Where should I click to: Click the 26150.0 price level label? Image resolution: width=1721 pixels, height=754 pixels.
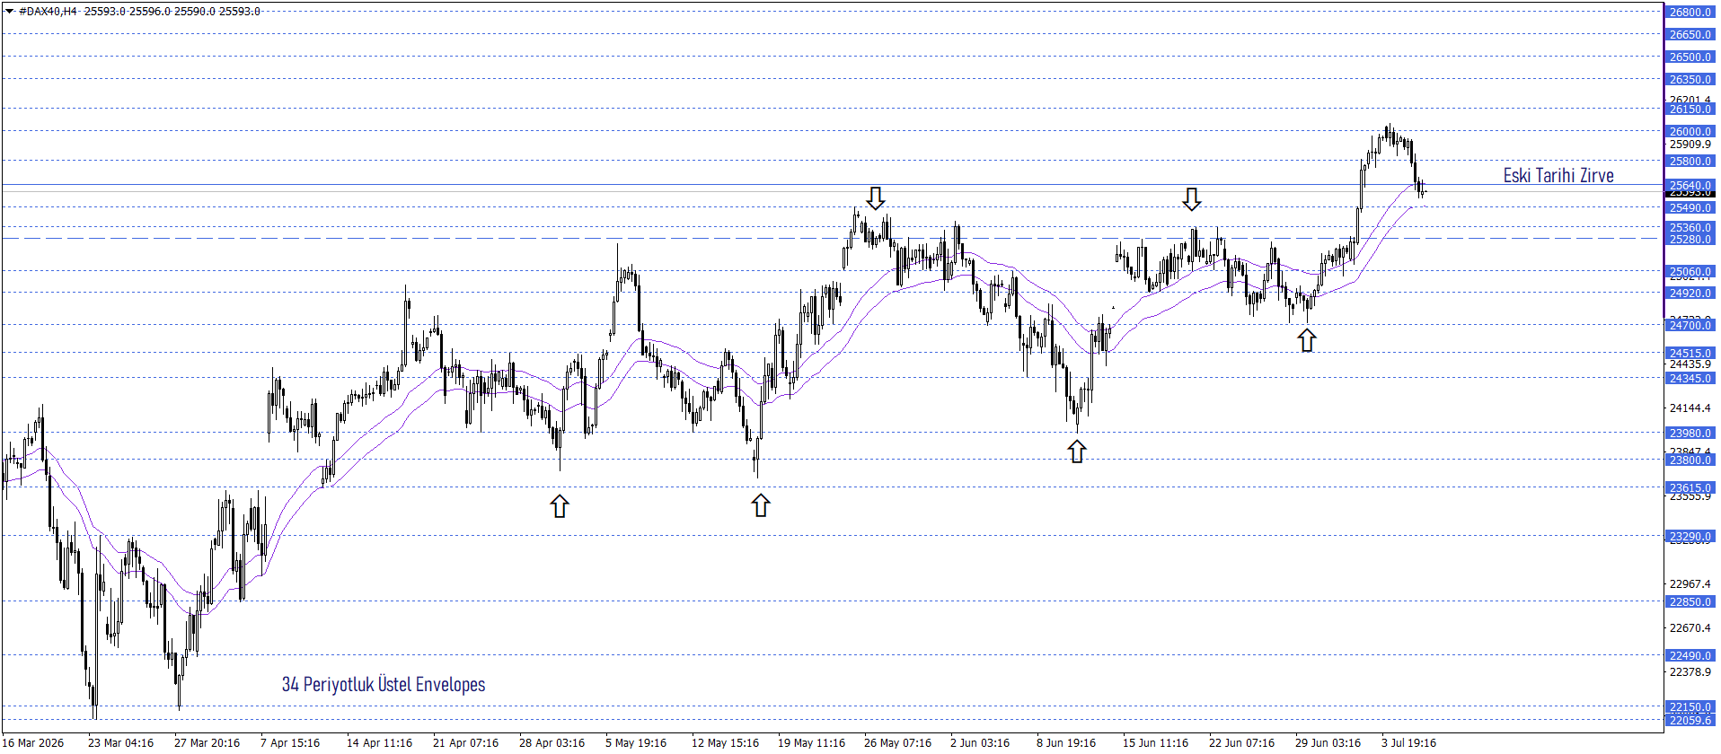click(1690, 109)
